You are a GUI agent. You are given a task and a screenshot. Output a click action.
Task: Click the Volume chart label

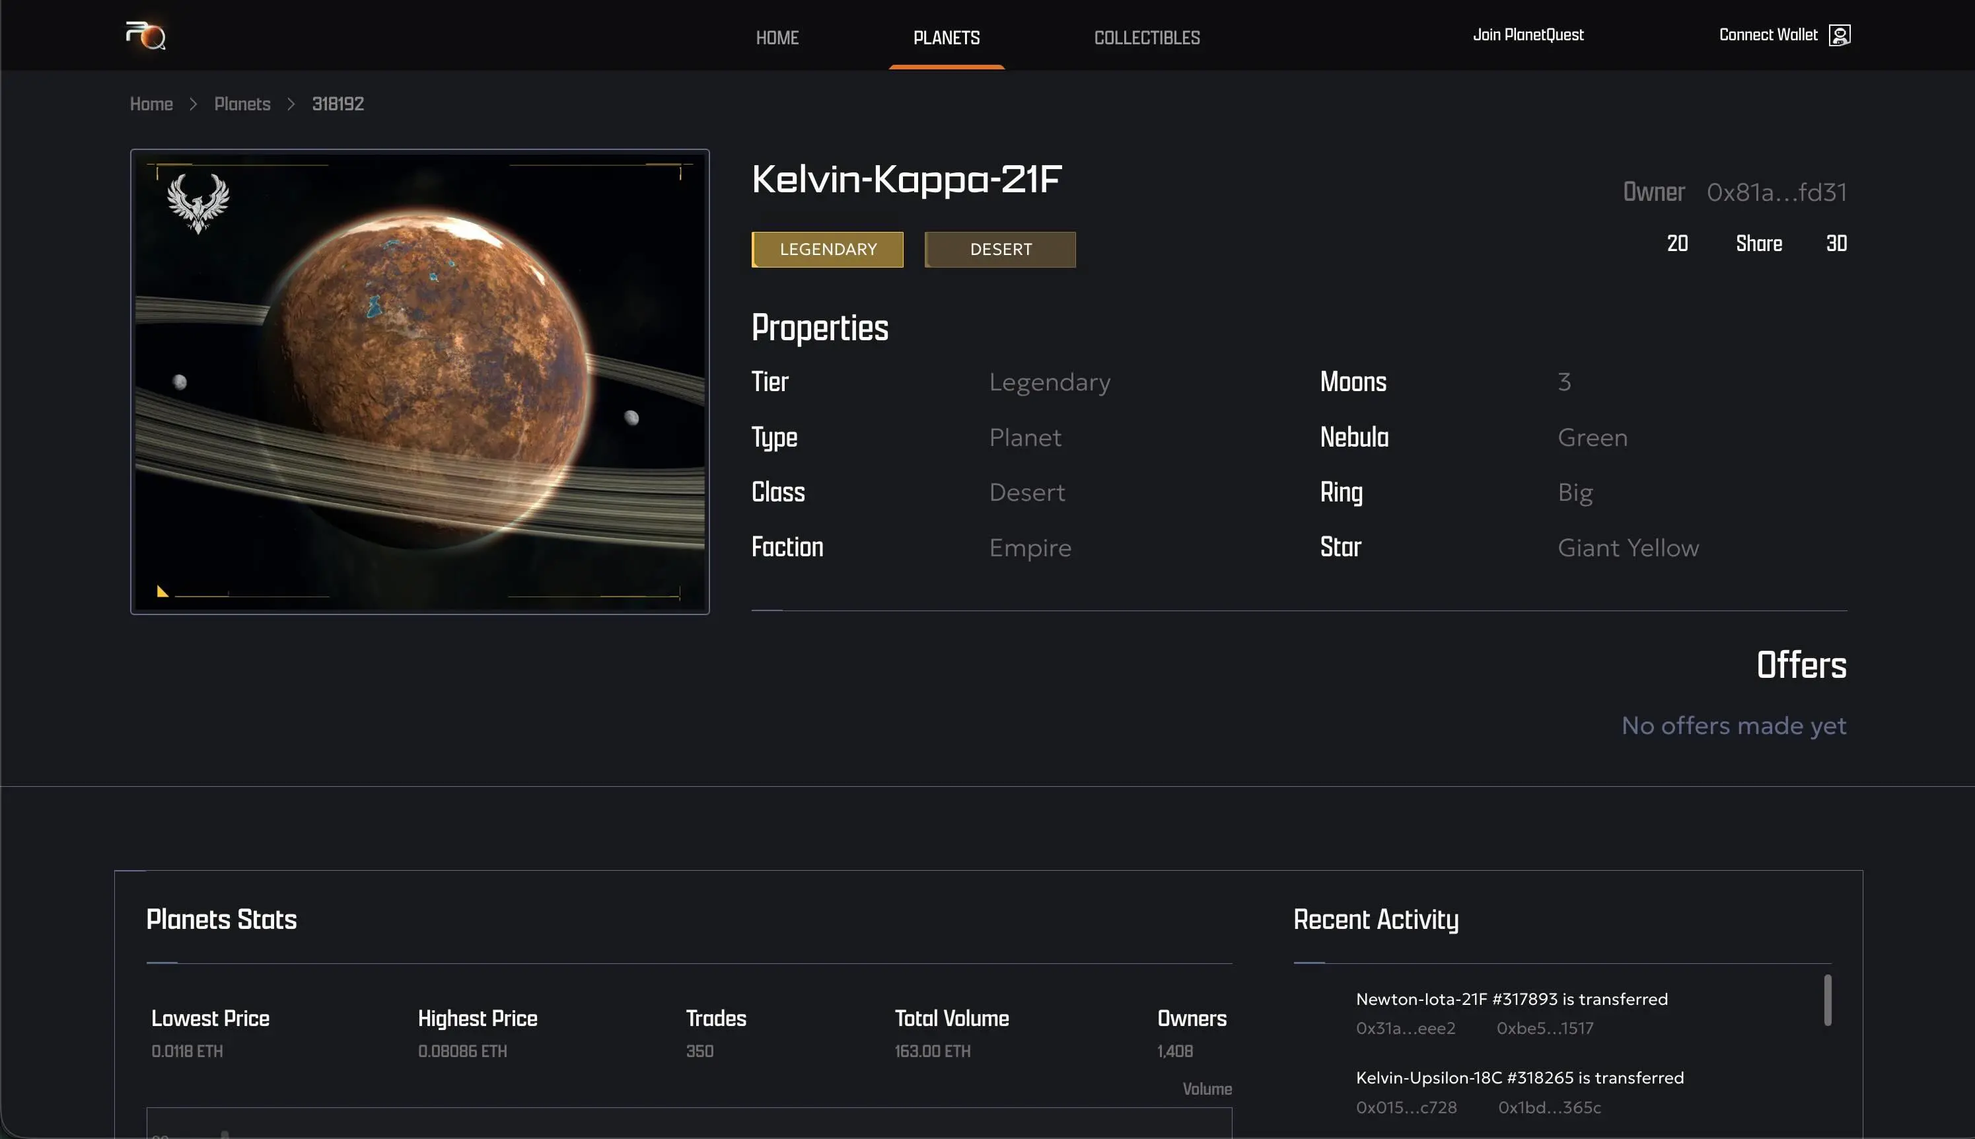[1206, 1089]
